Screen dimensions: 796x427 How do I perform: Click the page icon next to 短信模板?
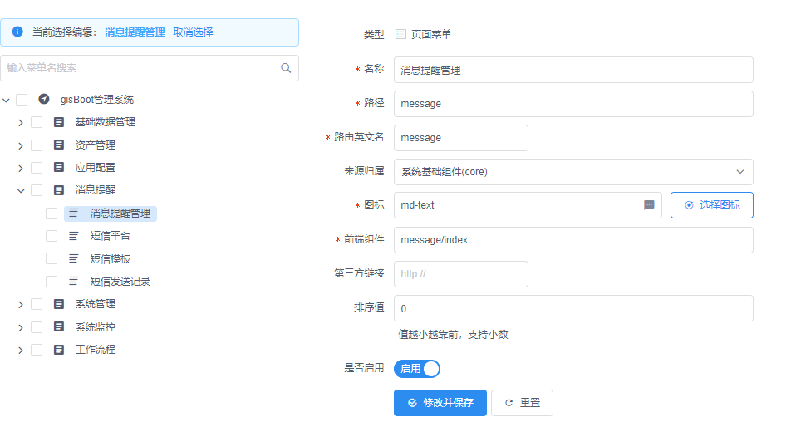coord(74,258)
